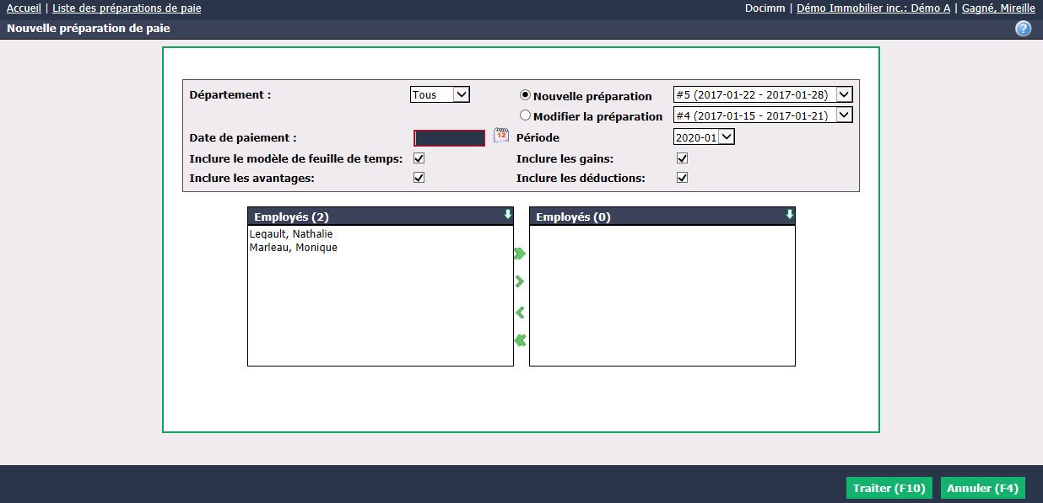Click the Date de paiement input field
The width and height of the screenshot is (1043, 503).
coord(449,138)
